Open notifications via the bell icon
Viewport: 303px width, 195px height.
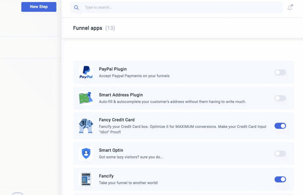pyautogui.click(x=290, y=8)
